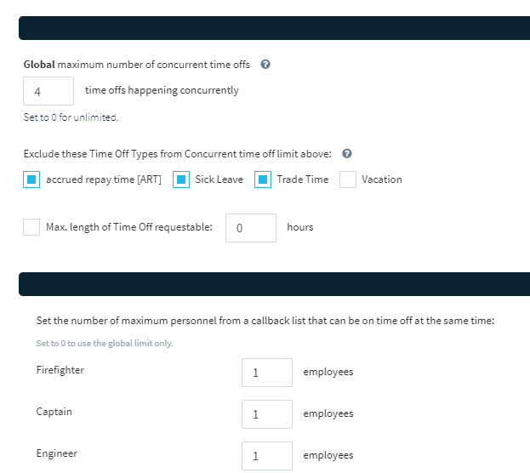Click 'Max. length of Time Off requestable:' label

pyautogui.click(x=129, y=227)
